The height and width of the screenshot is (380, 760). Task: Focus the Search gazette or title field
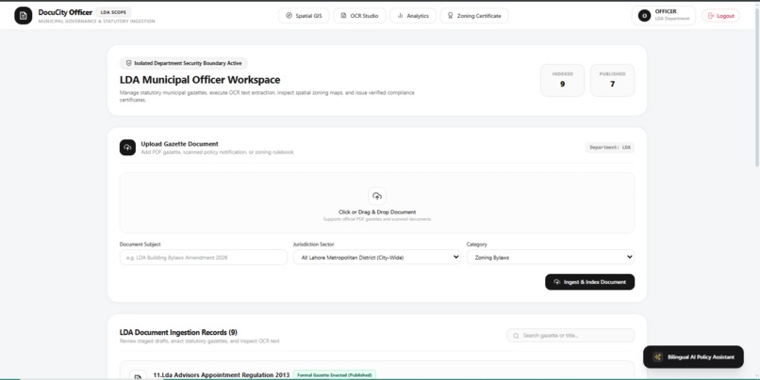(x=571, y=335)
